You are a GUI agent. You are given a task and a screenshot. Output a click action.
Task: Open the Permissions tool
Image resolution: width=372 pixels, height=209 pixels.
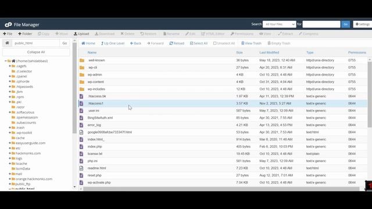point(242,34)
